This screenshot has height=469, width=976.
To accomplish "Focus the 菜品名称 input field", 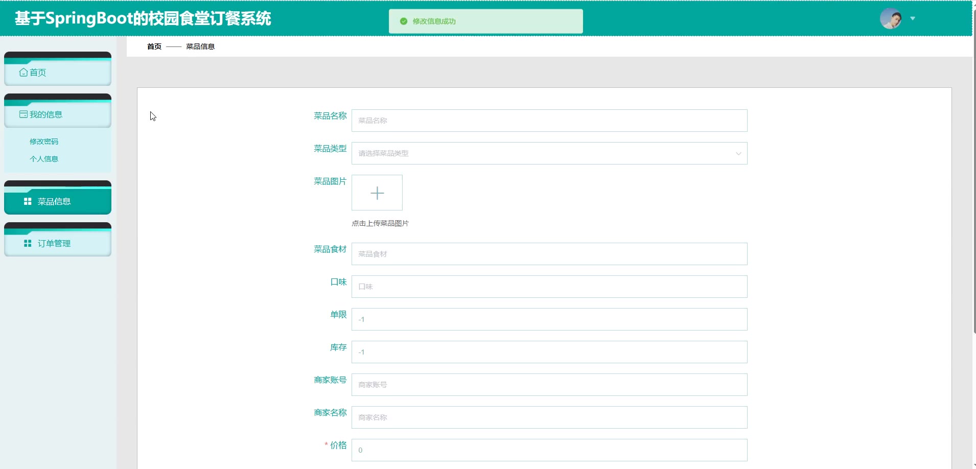I will pos(549,121).
